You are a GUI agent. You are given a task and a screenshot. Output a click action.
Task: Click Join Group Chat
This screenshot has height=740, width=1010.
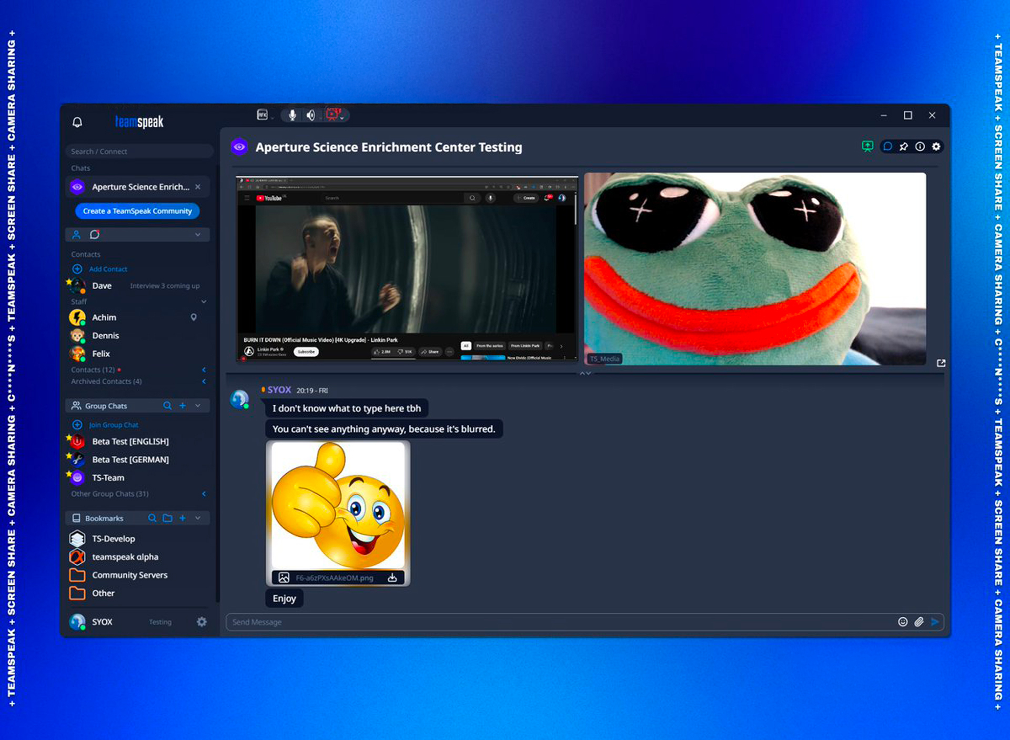click(x=114, y=425)
